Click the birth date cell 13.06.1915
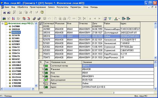The height and width of the screenshot is (98, 158). coord(98,47)
